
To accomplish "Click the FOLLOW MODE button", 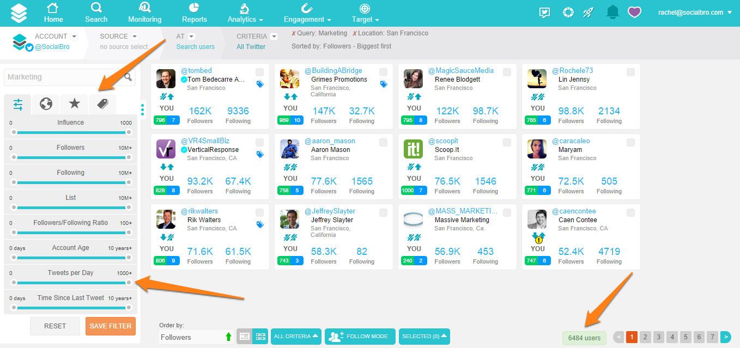I will [x=360, y=337].
